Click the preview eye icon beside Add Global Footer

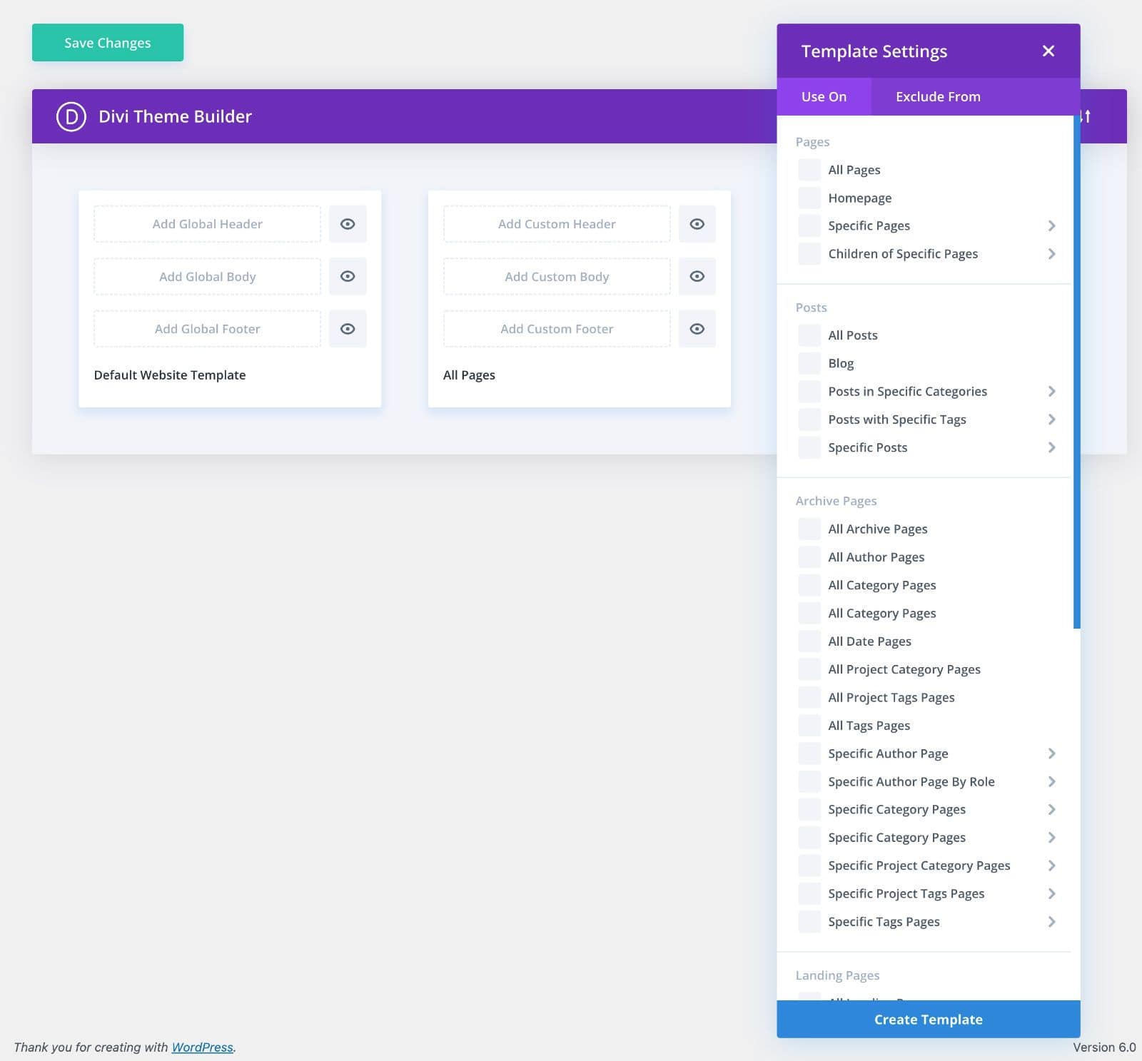pyautogui.click(x=348, y=329)
